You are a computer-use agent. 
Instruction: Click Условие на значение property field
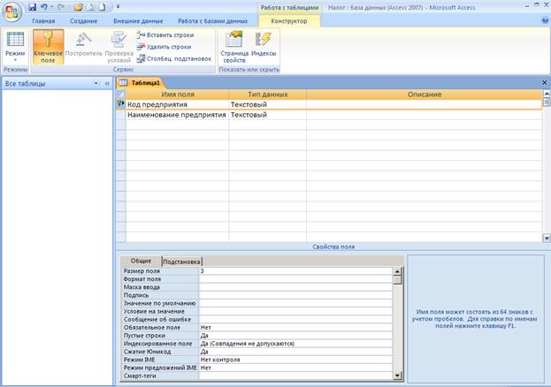coord(295,312)
